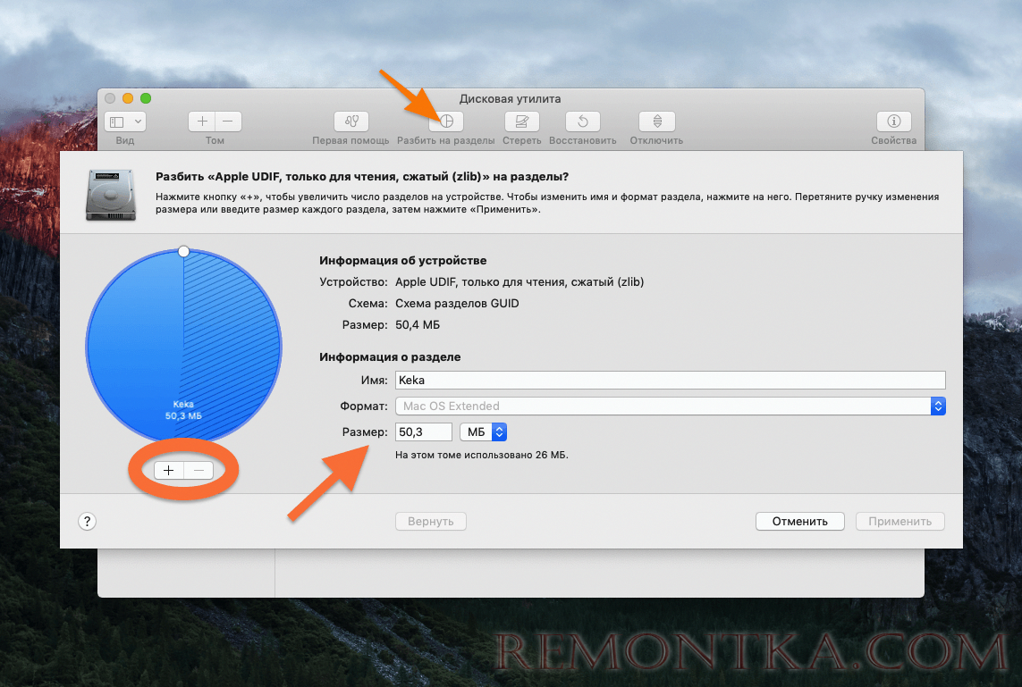Click the Partition pie chart toolbar icon
The height and width of the screenshot is (687, 1022).
[446, 121]
